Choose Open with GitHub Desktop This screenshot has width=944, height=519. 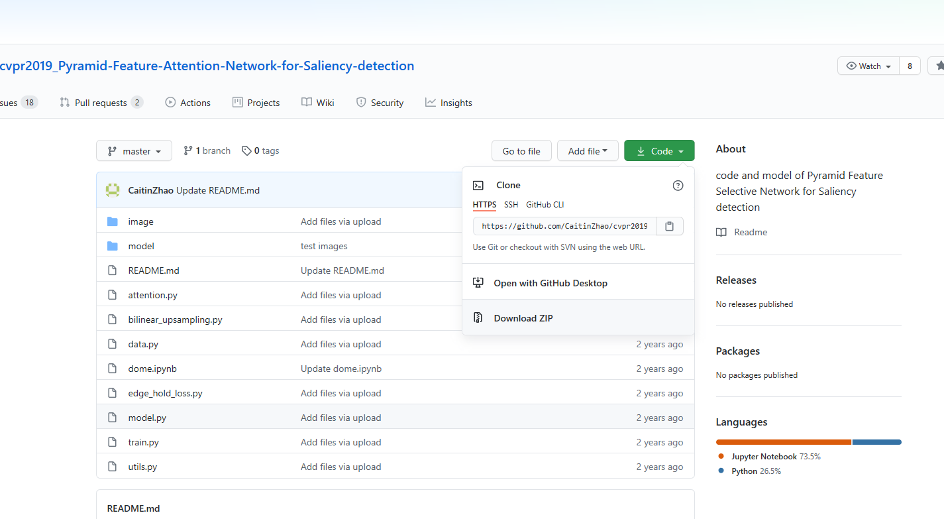(578, 283)
